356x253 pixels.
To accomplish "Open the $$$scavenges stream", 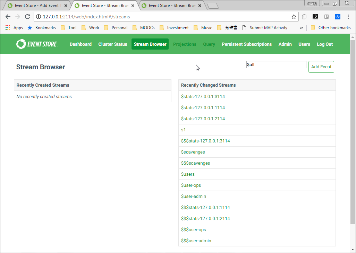I will [195, 163].
